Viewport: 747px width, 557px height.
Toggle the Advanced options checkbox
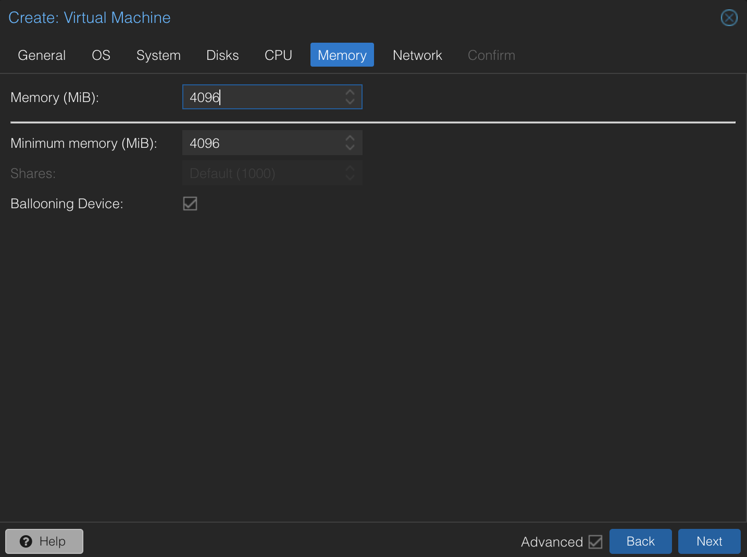(596, 542)
